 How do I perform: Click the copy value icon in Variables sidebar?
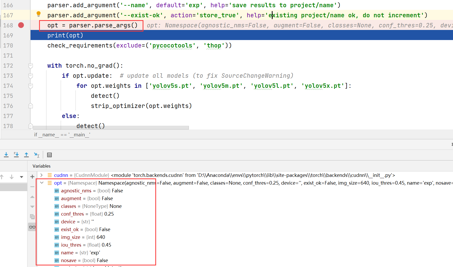(x=32, y=217)
